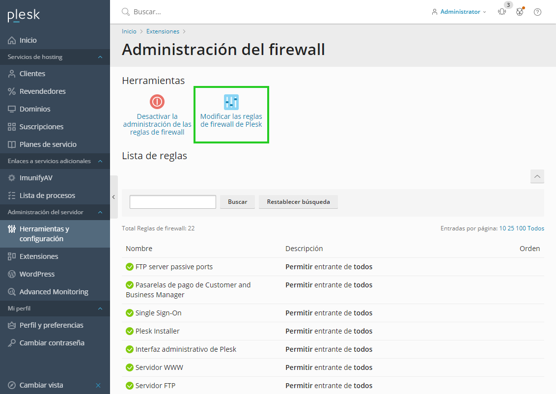Image resolution: width=556 pixels, height=394 pixels.
Task: Collapse Enlaces a servicios adicionales section
Action: click(x=100, y=161)
